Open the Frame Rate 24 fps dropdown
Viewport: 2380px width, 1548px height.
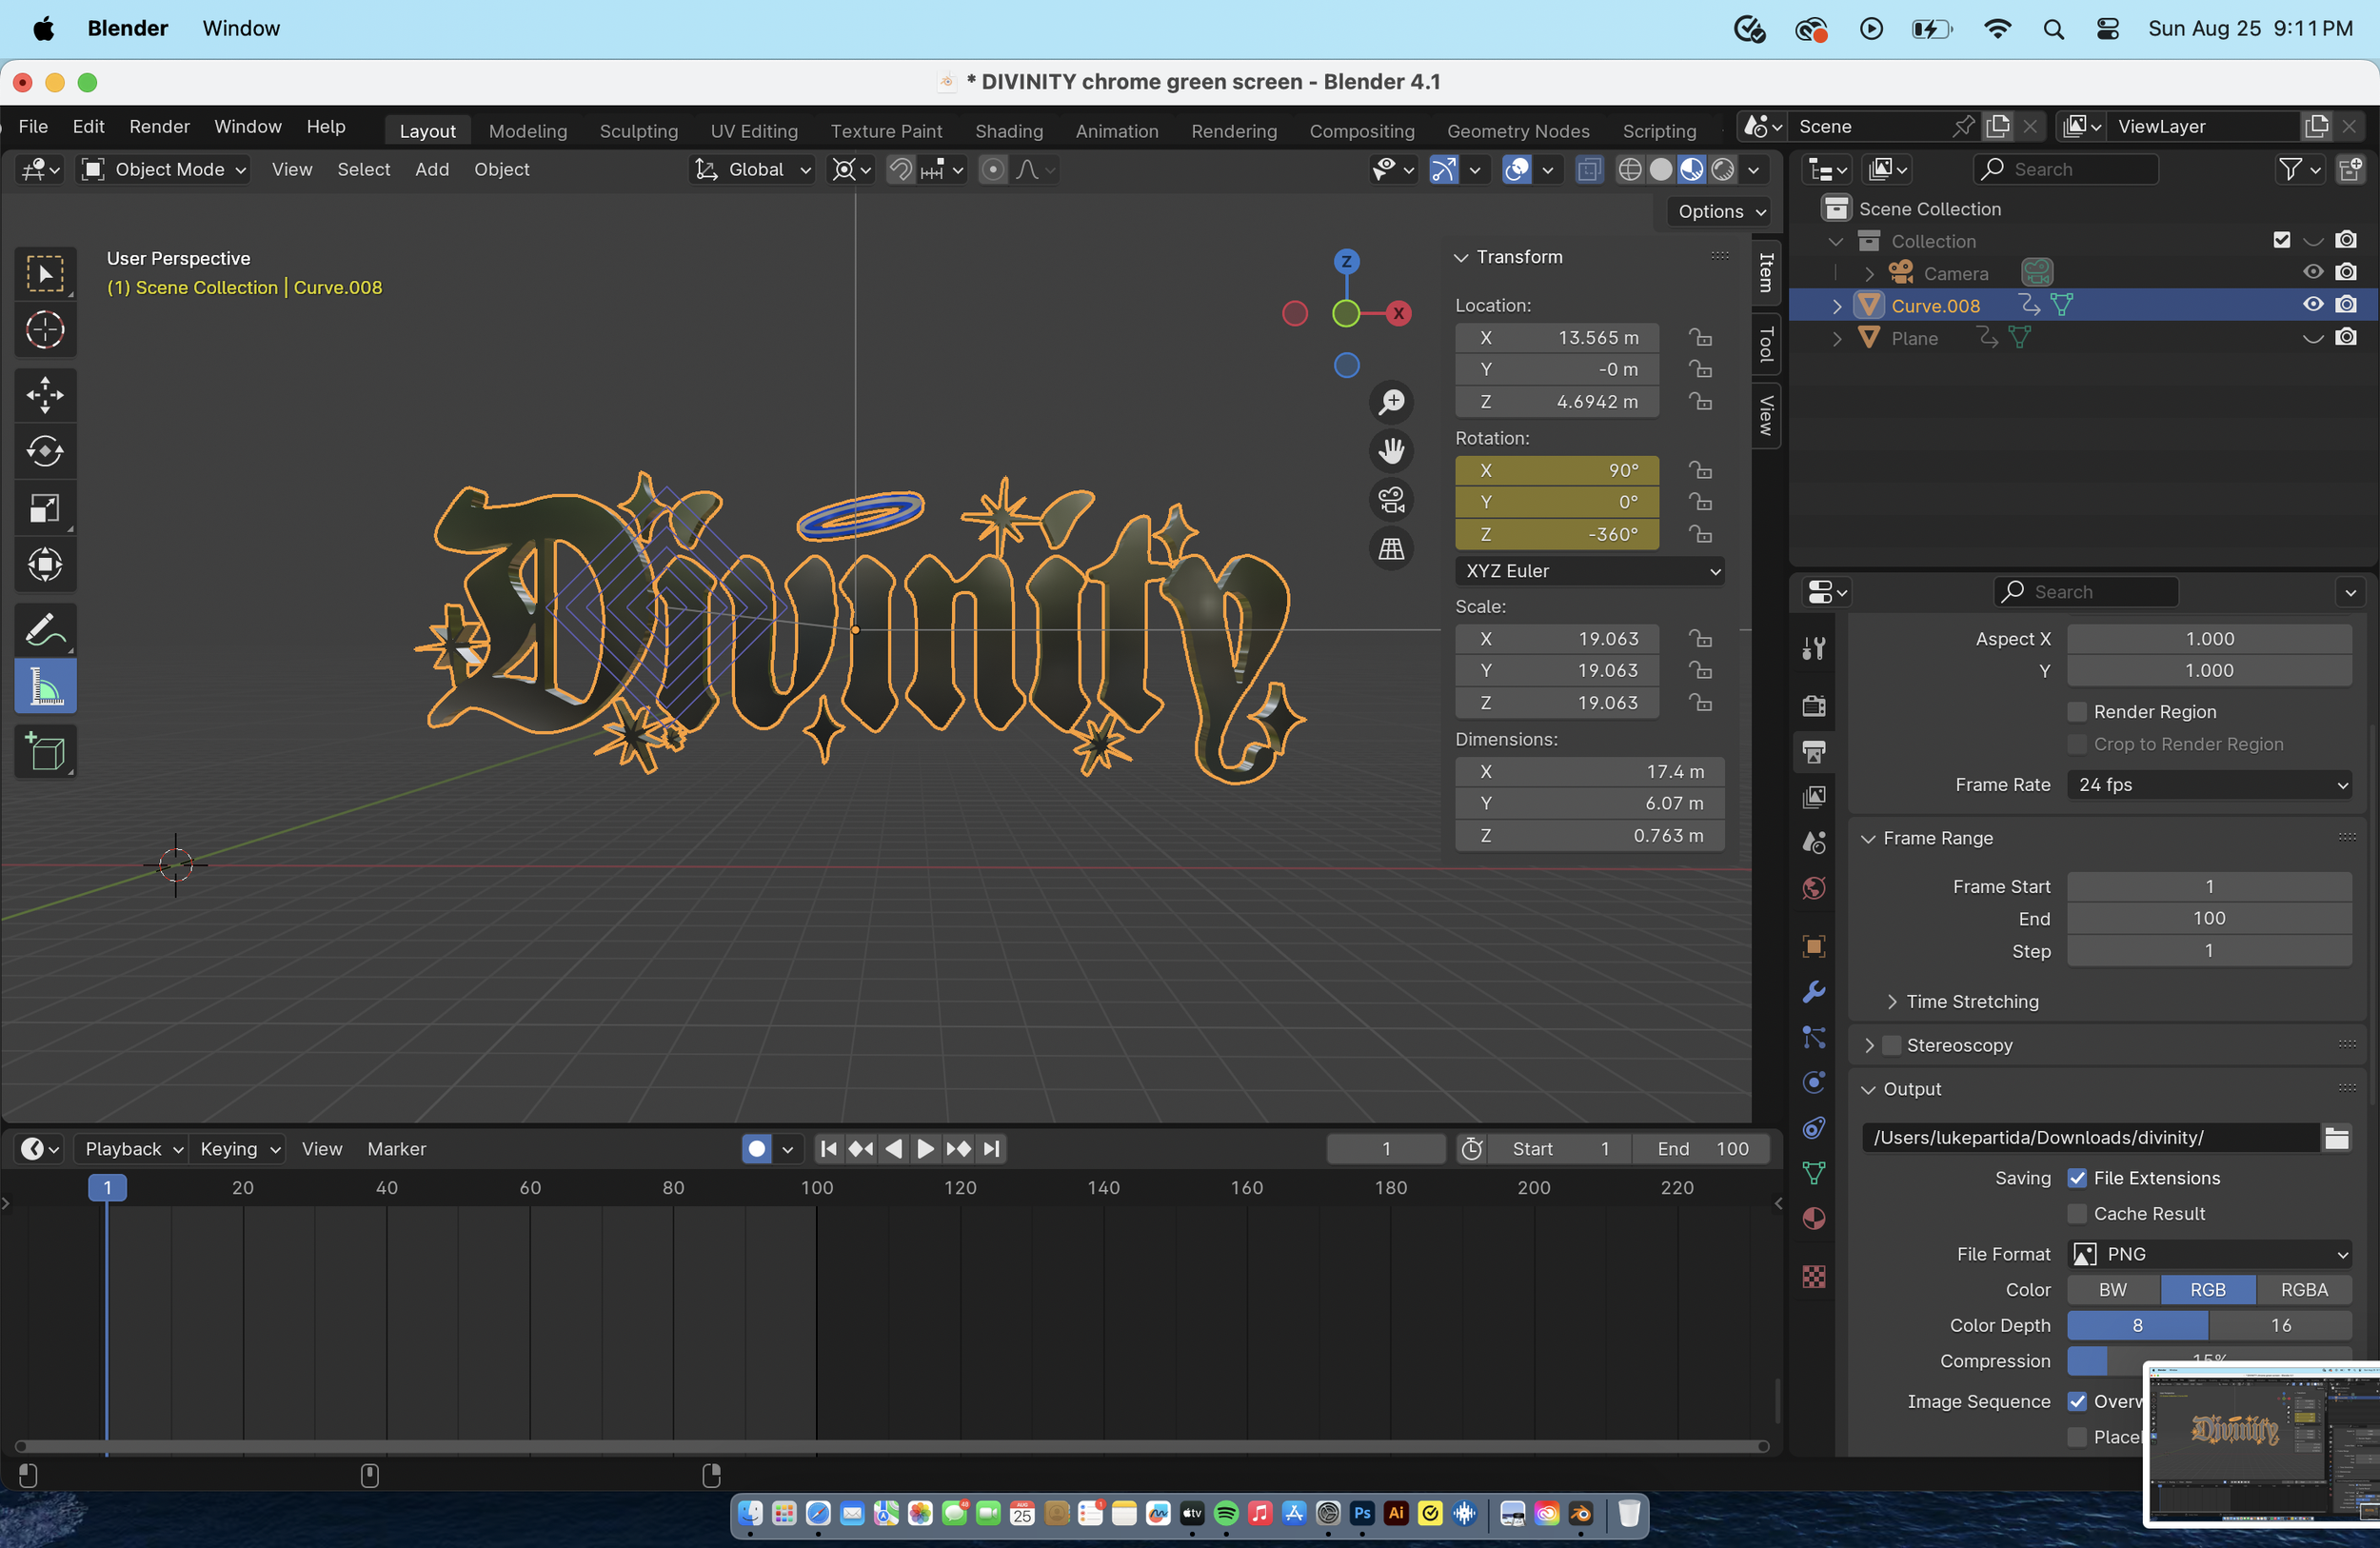click(x=2210, y=784)
